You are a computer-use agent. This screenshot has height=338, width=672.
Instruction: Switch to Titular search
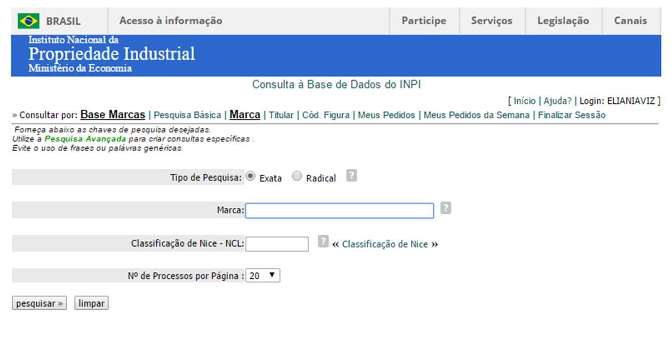click(x=281, y=115)
